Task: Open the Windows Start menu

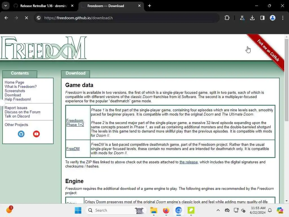Action: tap(78, 210)
